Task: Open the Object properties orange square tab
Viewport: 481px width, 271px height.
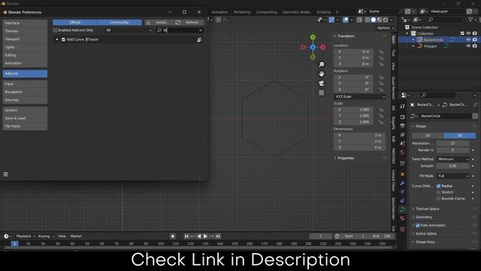Action: click(x=403, y=174)
